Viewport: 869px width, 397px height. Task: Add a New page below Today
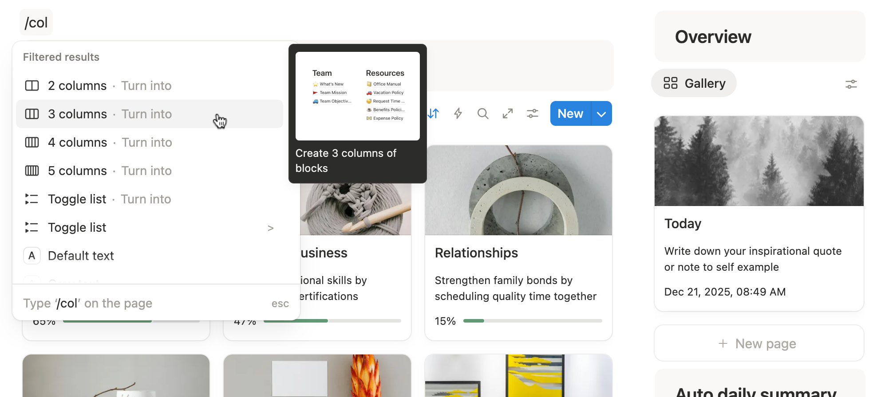point(758,343)
